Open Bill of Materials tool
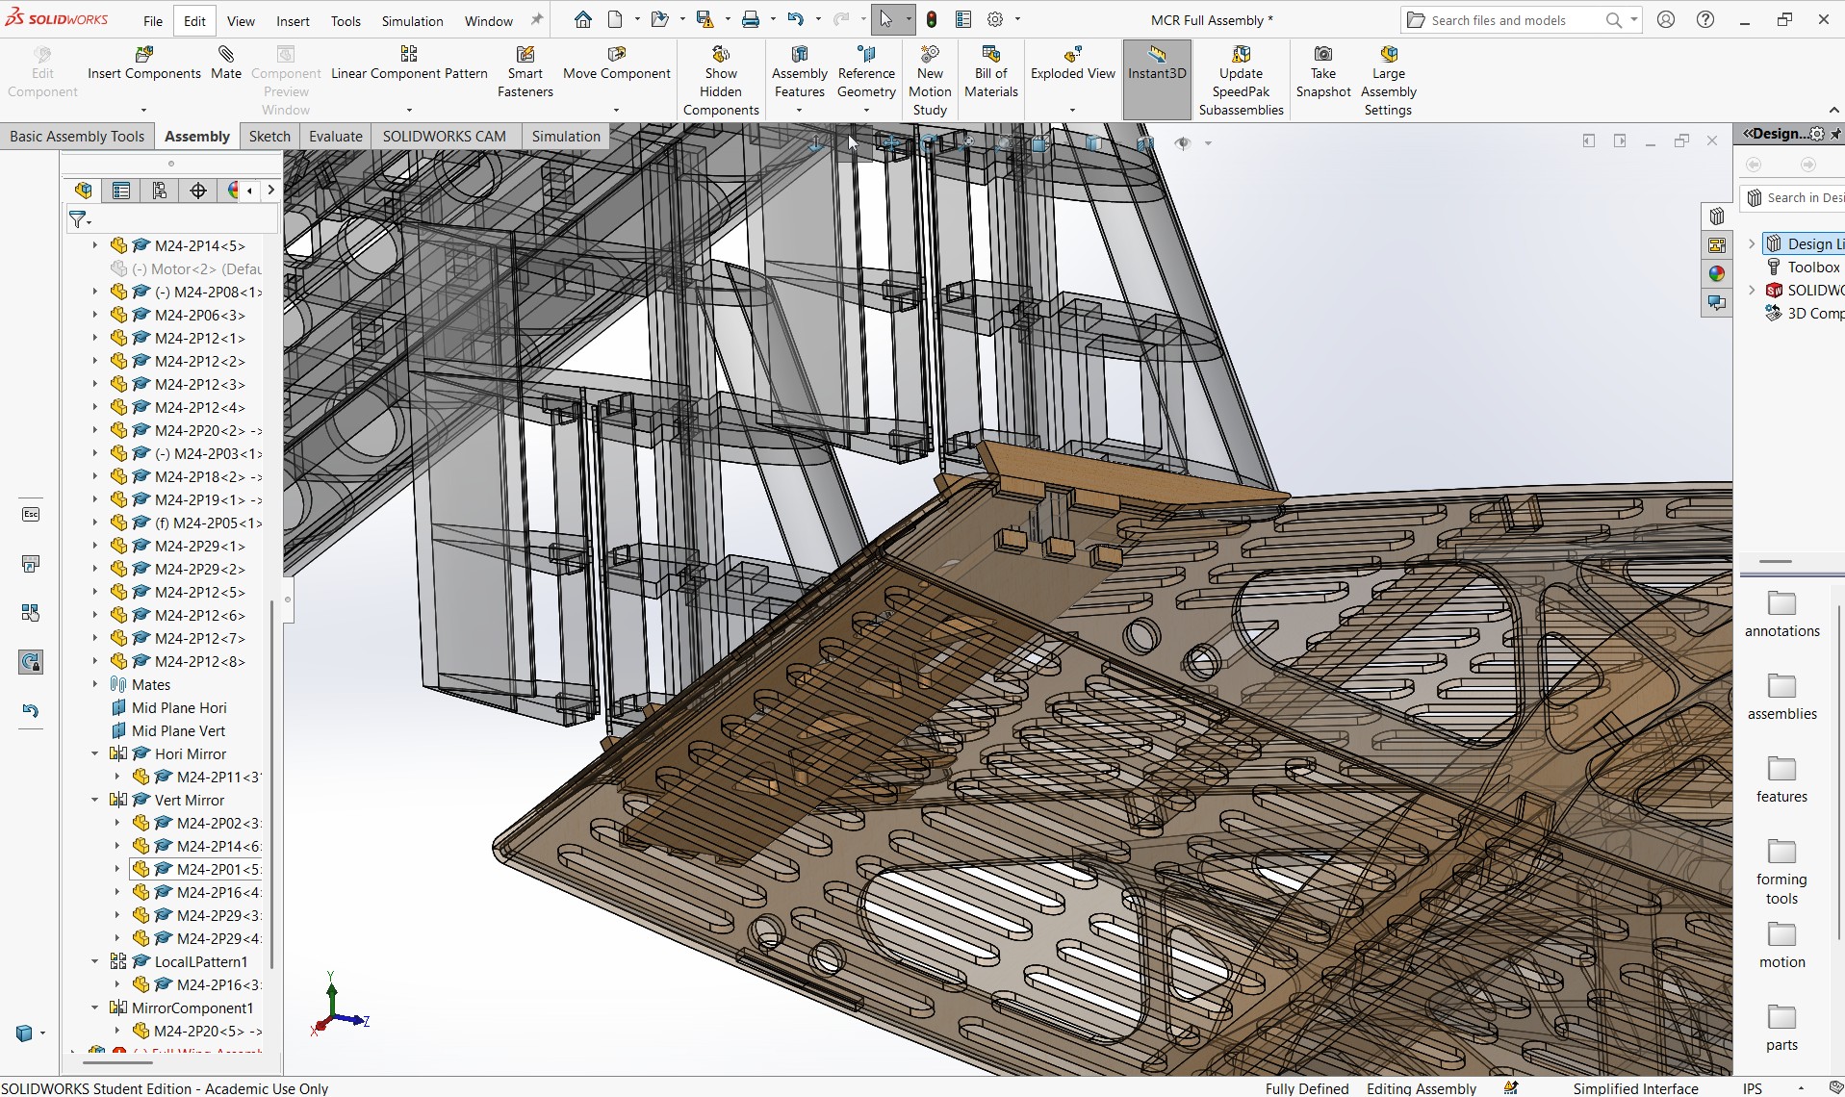This screenshot has width=1845, height=1097. click(990, 72)
